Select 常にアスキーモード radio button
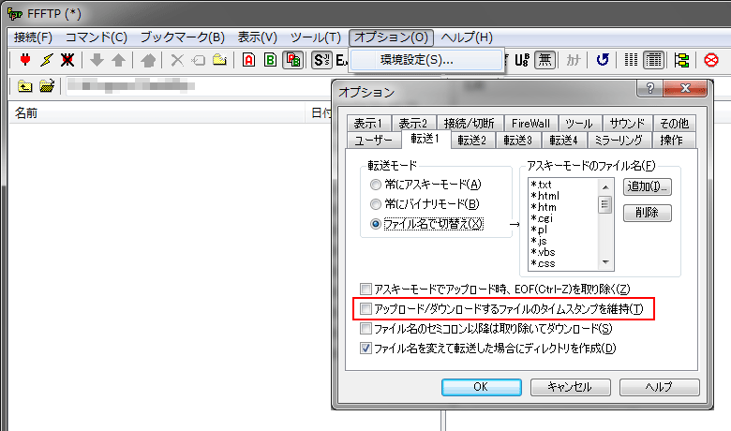This screenshot has height=431, width=731. pos(375,185)
